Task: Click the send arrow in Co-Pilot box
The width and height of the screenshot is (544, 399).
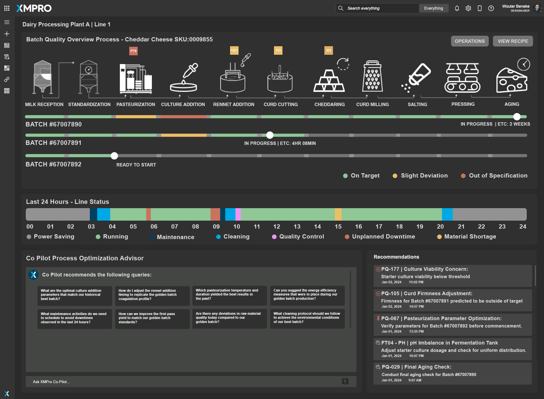Action: pos(345,381)
